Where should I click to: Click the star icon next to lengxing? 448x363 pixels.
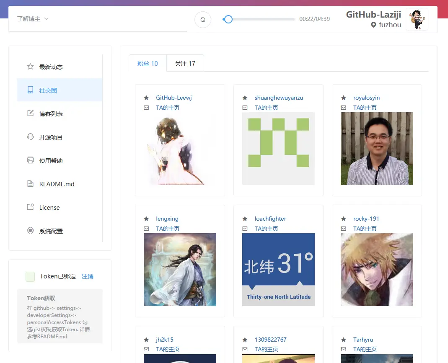(146, 219)
